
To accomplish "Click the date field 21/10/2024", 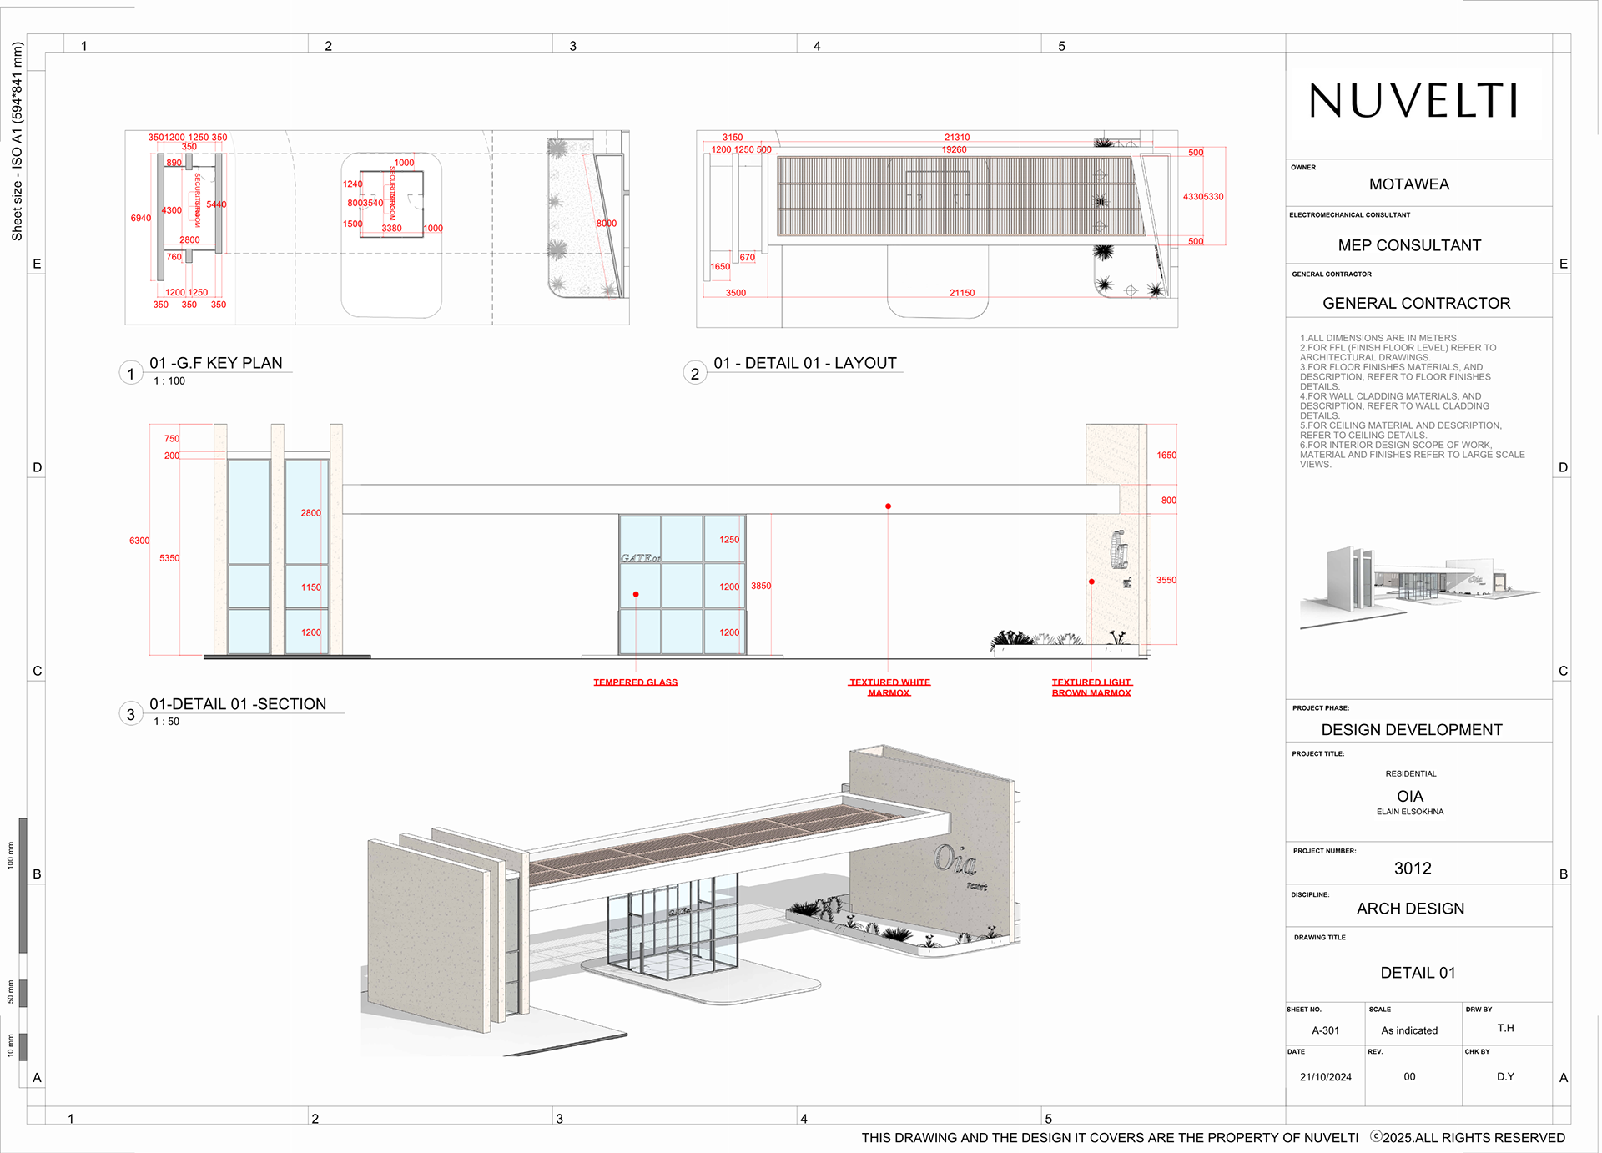I will point(1325,1077).
